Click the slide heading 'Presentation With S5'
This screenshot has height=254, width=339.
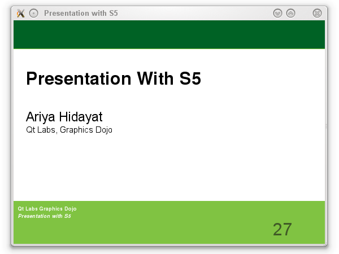[114, 79]
